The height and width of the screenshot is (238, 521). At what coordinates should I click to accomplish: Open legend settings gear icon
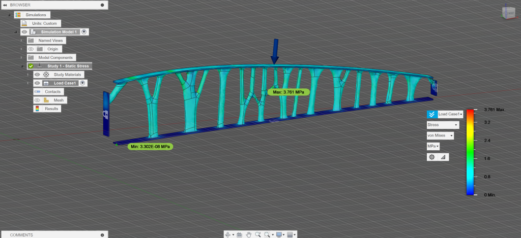(432, 157)
